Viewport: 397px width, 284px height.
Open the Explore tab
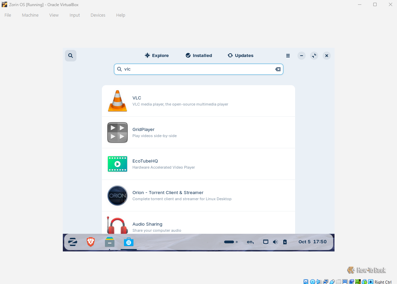tap(157, 56)
